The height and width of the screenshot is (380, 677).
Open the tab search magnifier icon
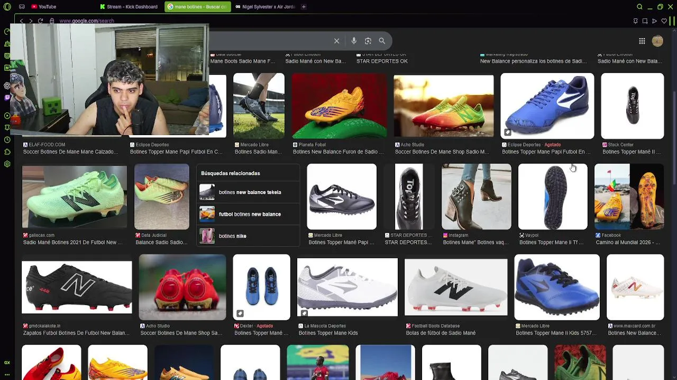tap(639, 7)
